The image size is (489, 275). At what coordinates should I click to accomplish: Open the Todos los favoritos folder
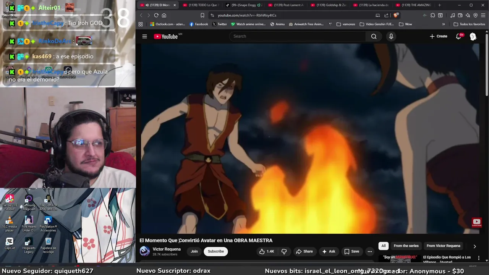pos(469,24)
